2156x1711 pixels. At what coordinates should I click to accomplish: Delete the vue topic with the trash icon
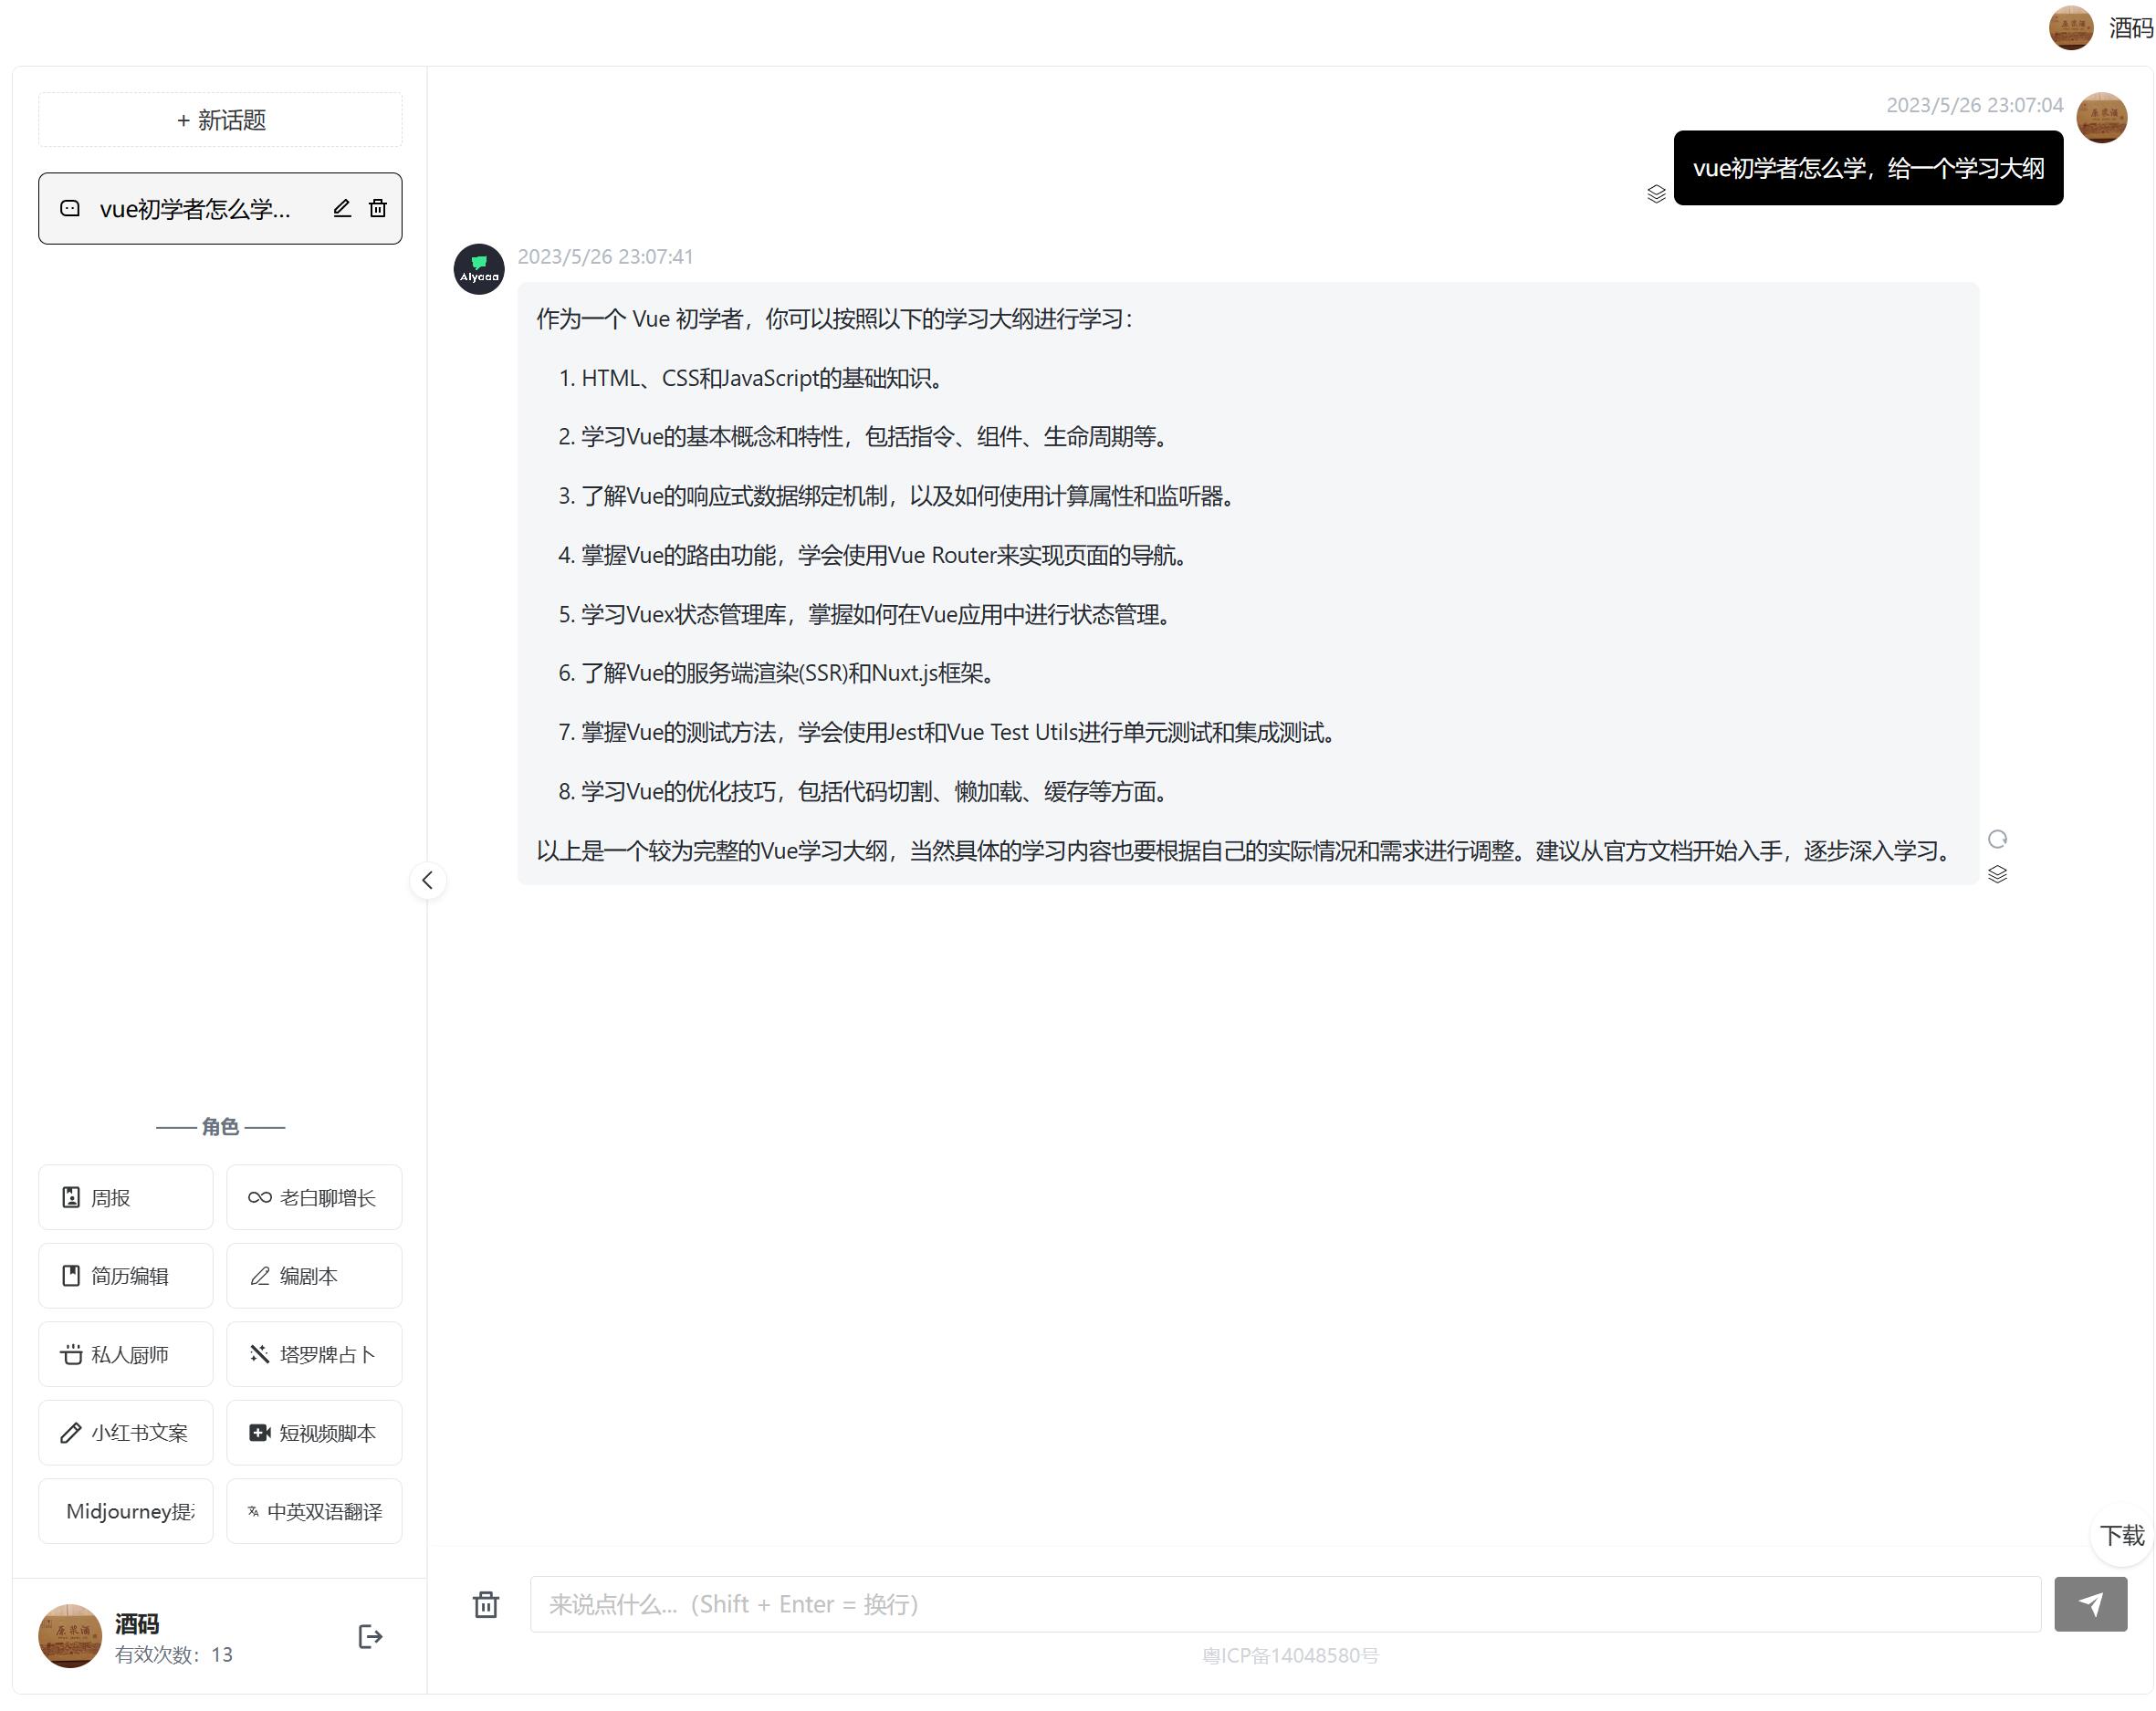[x=377, y=208]
